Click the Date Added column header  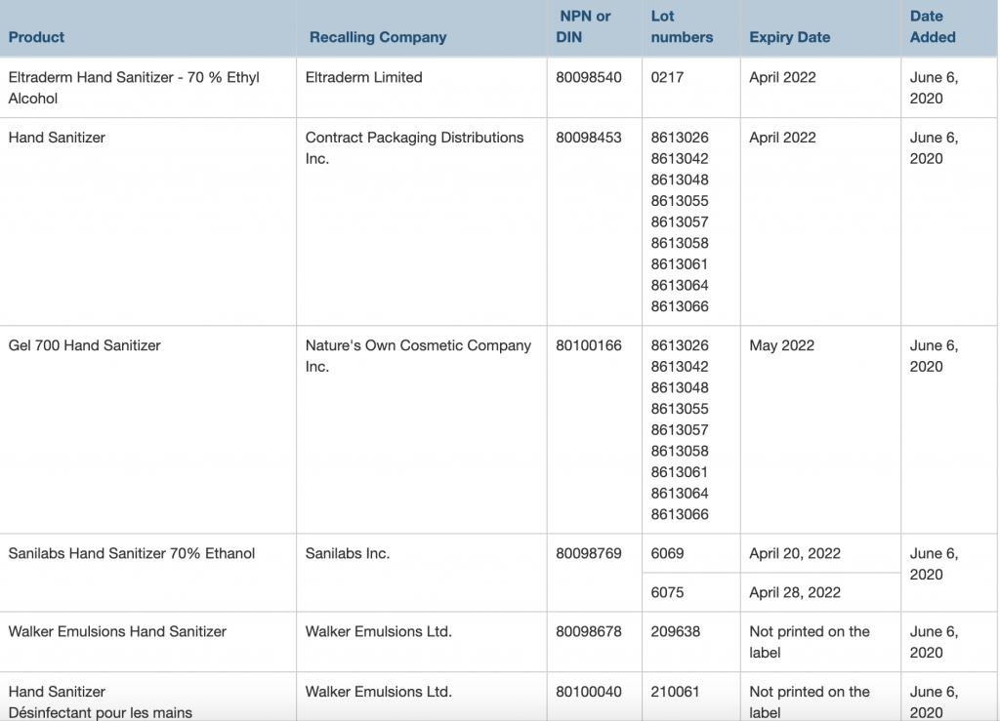932,26
